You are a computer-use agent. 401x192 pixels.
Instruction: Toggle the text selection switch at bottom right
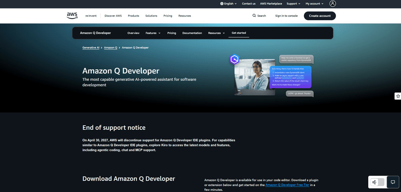378,182
